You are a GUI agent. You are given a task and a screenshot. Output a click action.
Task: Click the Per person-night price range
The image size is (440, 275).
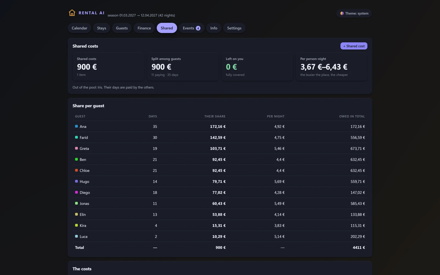click(324, 67)
